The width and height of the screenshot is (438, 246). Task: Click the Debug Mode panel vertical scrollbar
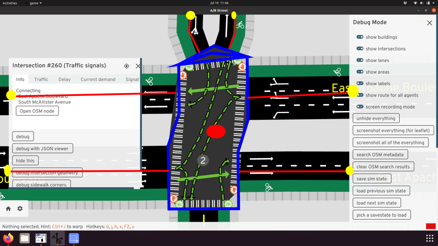pyautogui.click(x=437, y=81)
